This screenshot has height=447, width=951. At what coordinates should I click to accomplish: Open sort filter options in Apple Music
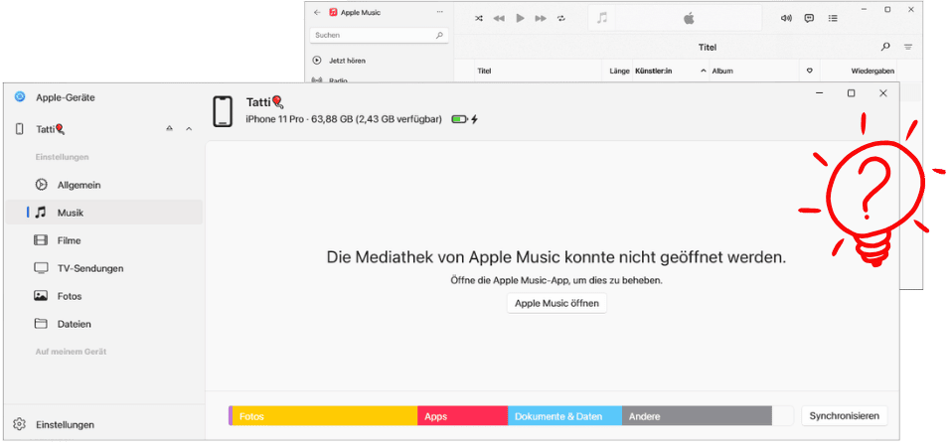tap(908, 47)
